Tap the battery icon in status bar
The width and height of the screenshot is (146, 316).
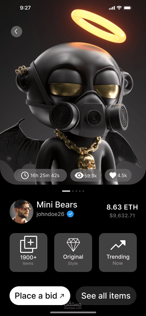click(128, 8)
